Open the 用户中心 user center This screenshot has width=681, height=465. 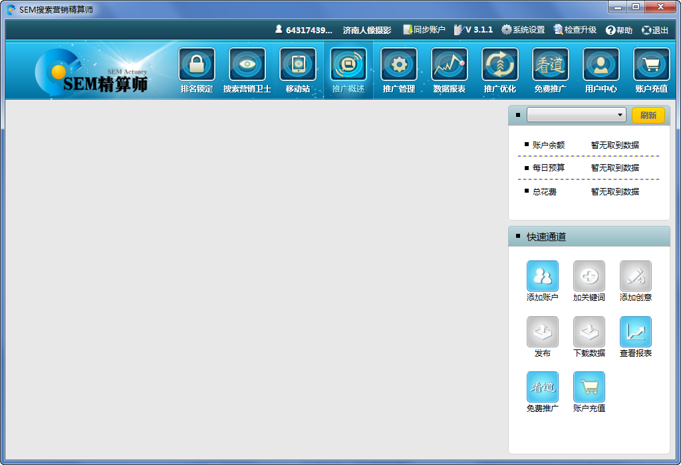(601, 69)
